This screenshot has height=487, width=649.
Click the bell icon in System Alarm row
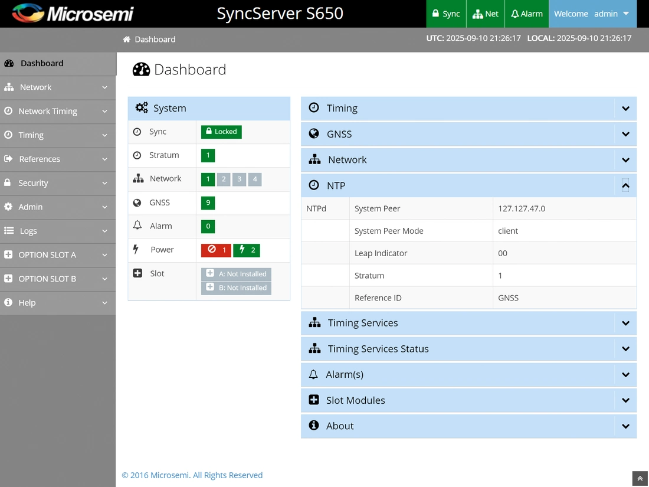[x=137, y=225]
